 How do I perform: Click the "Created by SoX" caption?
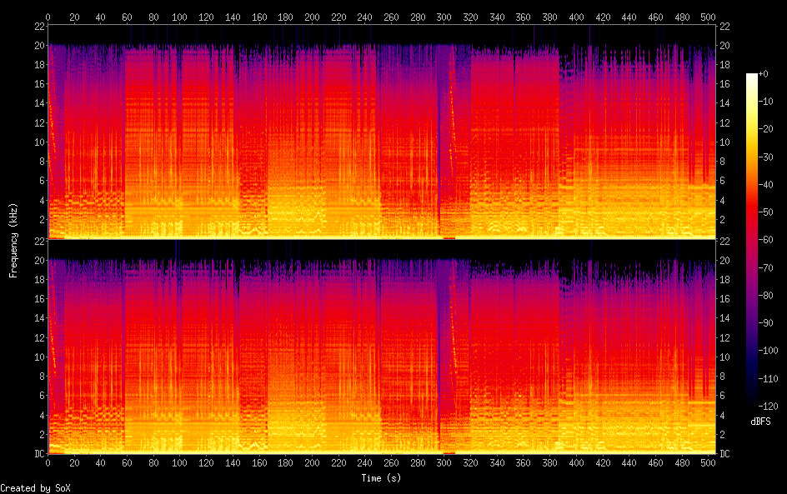(35, 488)
